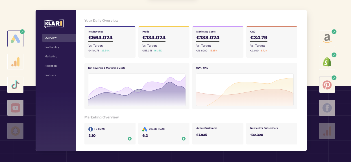Toggle the green checkmark on Google Ads
The image size is (351, 162).
[22, 32]
